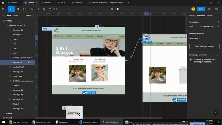Select the Text tool
This screenshot has width=222, height=125.
tap(38, 9)
